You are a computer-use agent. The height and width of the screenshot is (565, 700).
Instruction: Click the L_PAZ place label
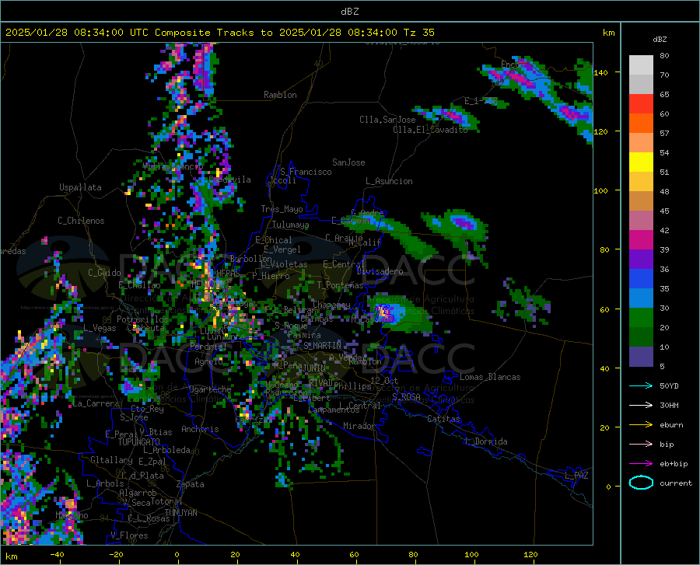pyautogui.click(x=576, y=476)
